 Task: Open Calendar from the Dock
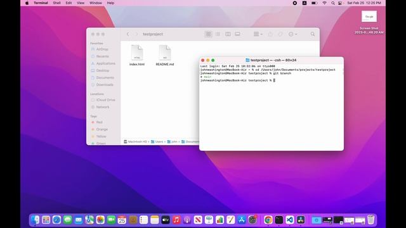[x=122, y=220]
